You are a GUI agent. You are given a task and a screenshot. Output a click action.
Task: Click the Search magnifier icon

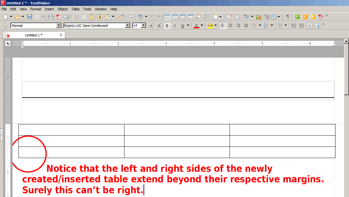[131, 17]
